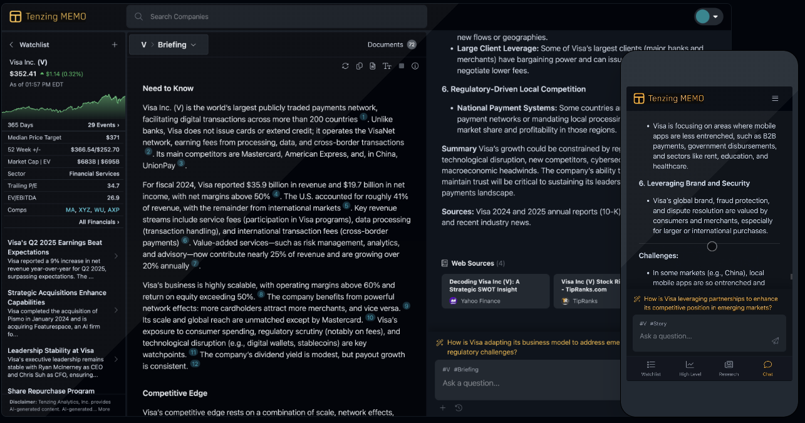Image resolution: width=805 pixels, height=423 pixels.
Task: Export briefing with the Word document icon
Action: (x=373, y=66)
